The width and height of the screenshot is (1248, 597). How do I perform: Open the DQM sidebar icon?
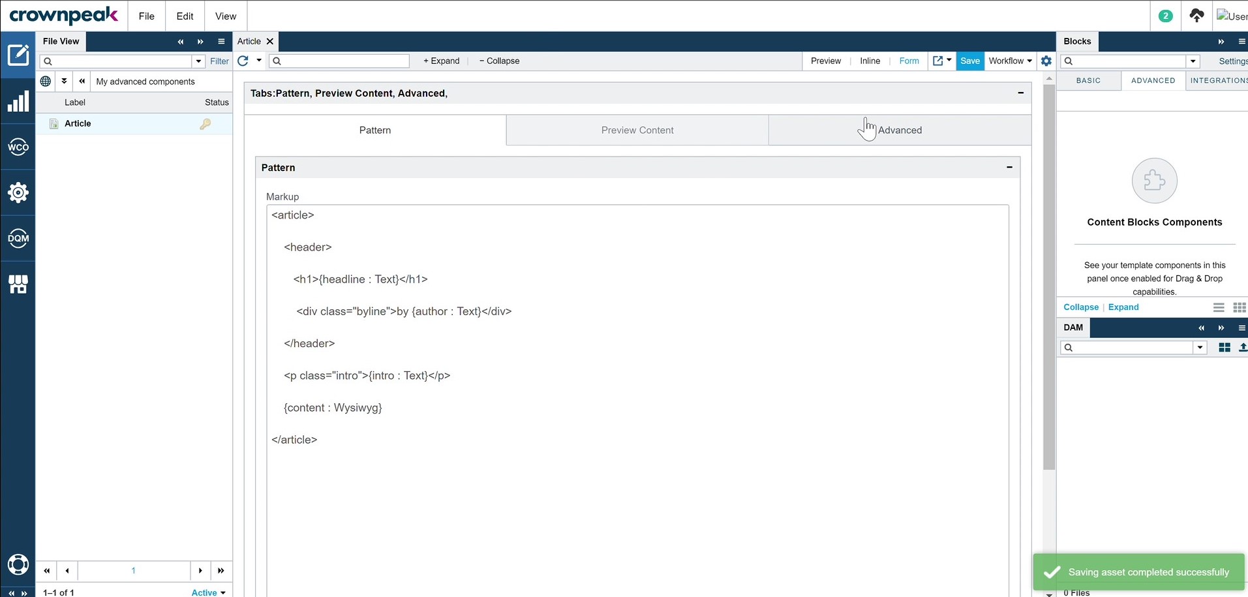click(x=18, y=238)
